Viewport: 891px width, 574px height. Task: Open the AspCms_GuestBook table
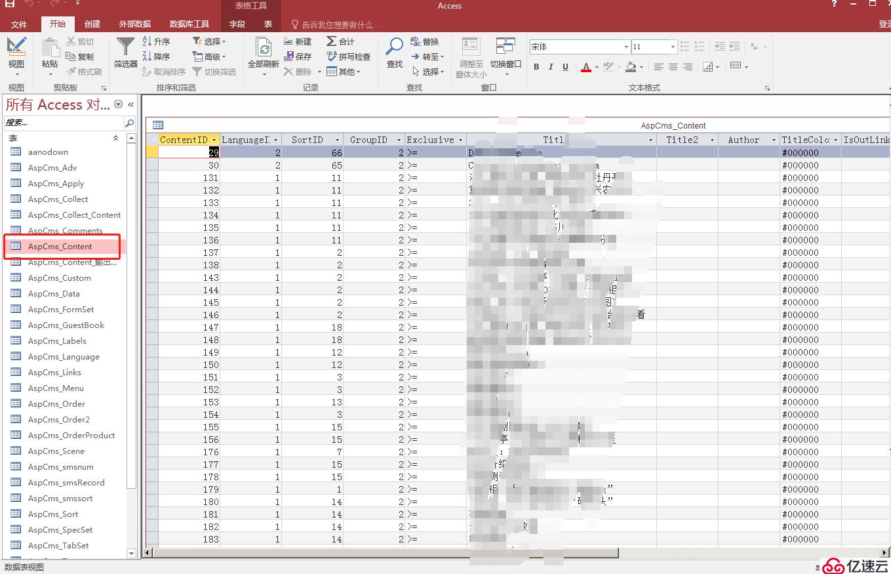65,325
